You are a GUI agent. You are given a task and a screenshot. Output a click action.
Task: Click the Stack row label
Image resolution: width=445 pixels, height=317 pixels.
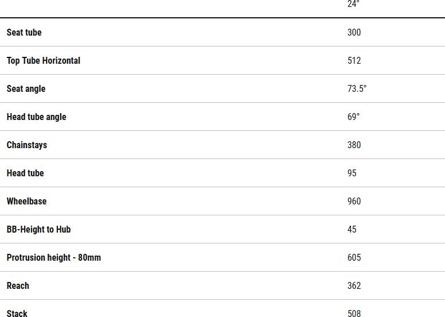[17, 314]
